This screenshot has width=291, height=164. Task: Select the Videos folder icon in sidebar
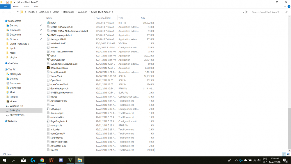click(8, 101)
